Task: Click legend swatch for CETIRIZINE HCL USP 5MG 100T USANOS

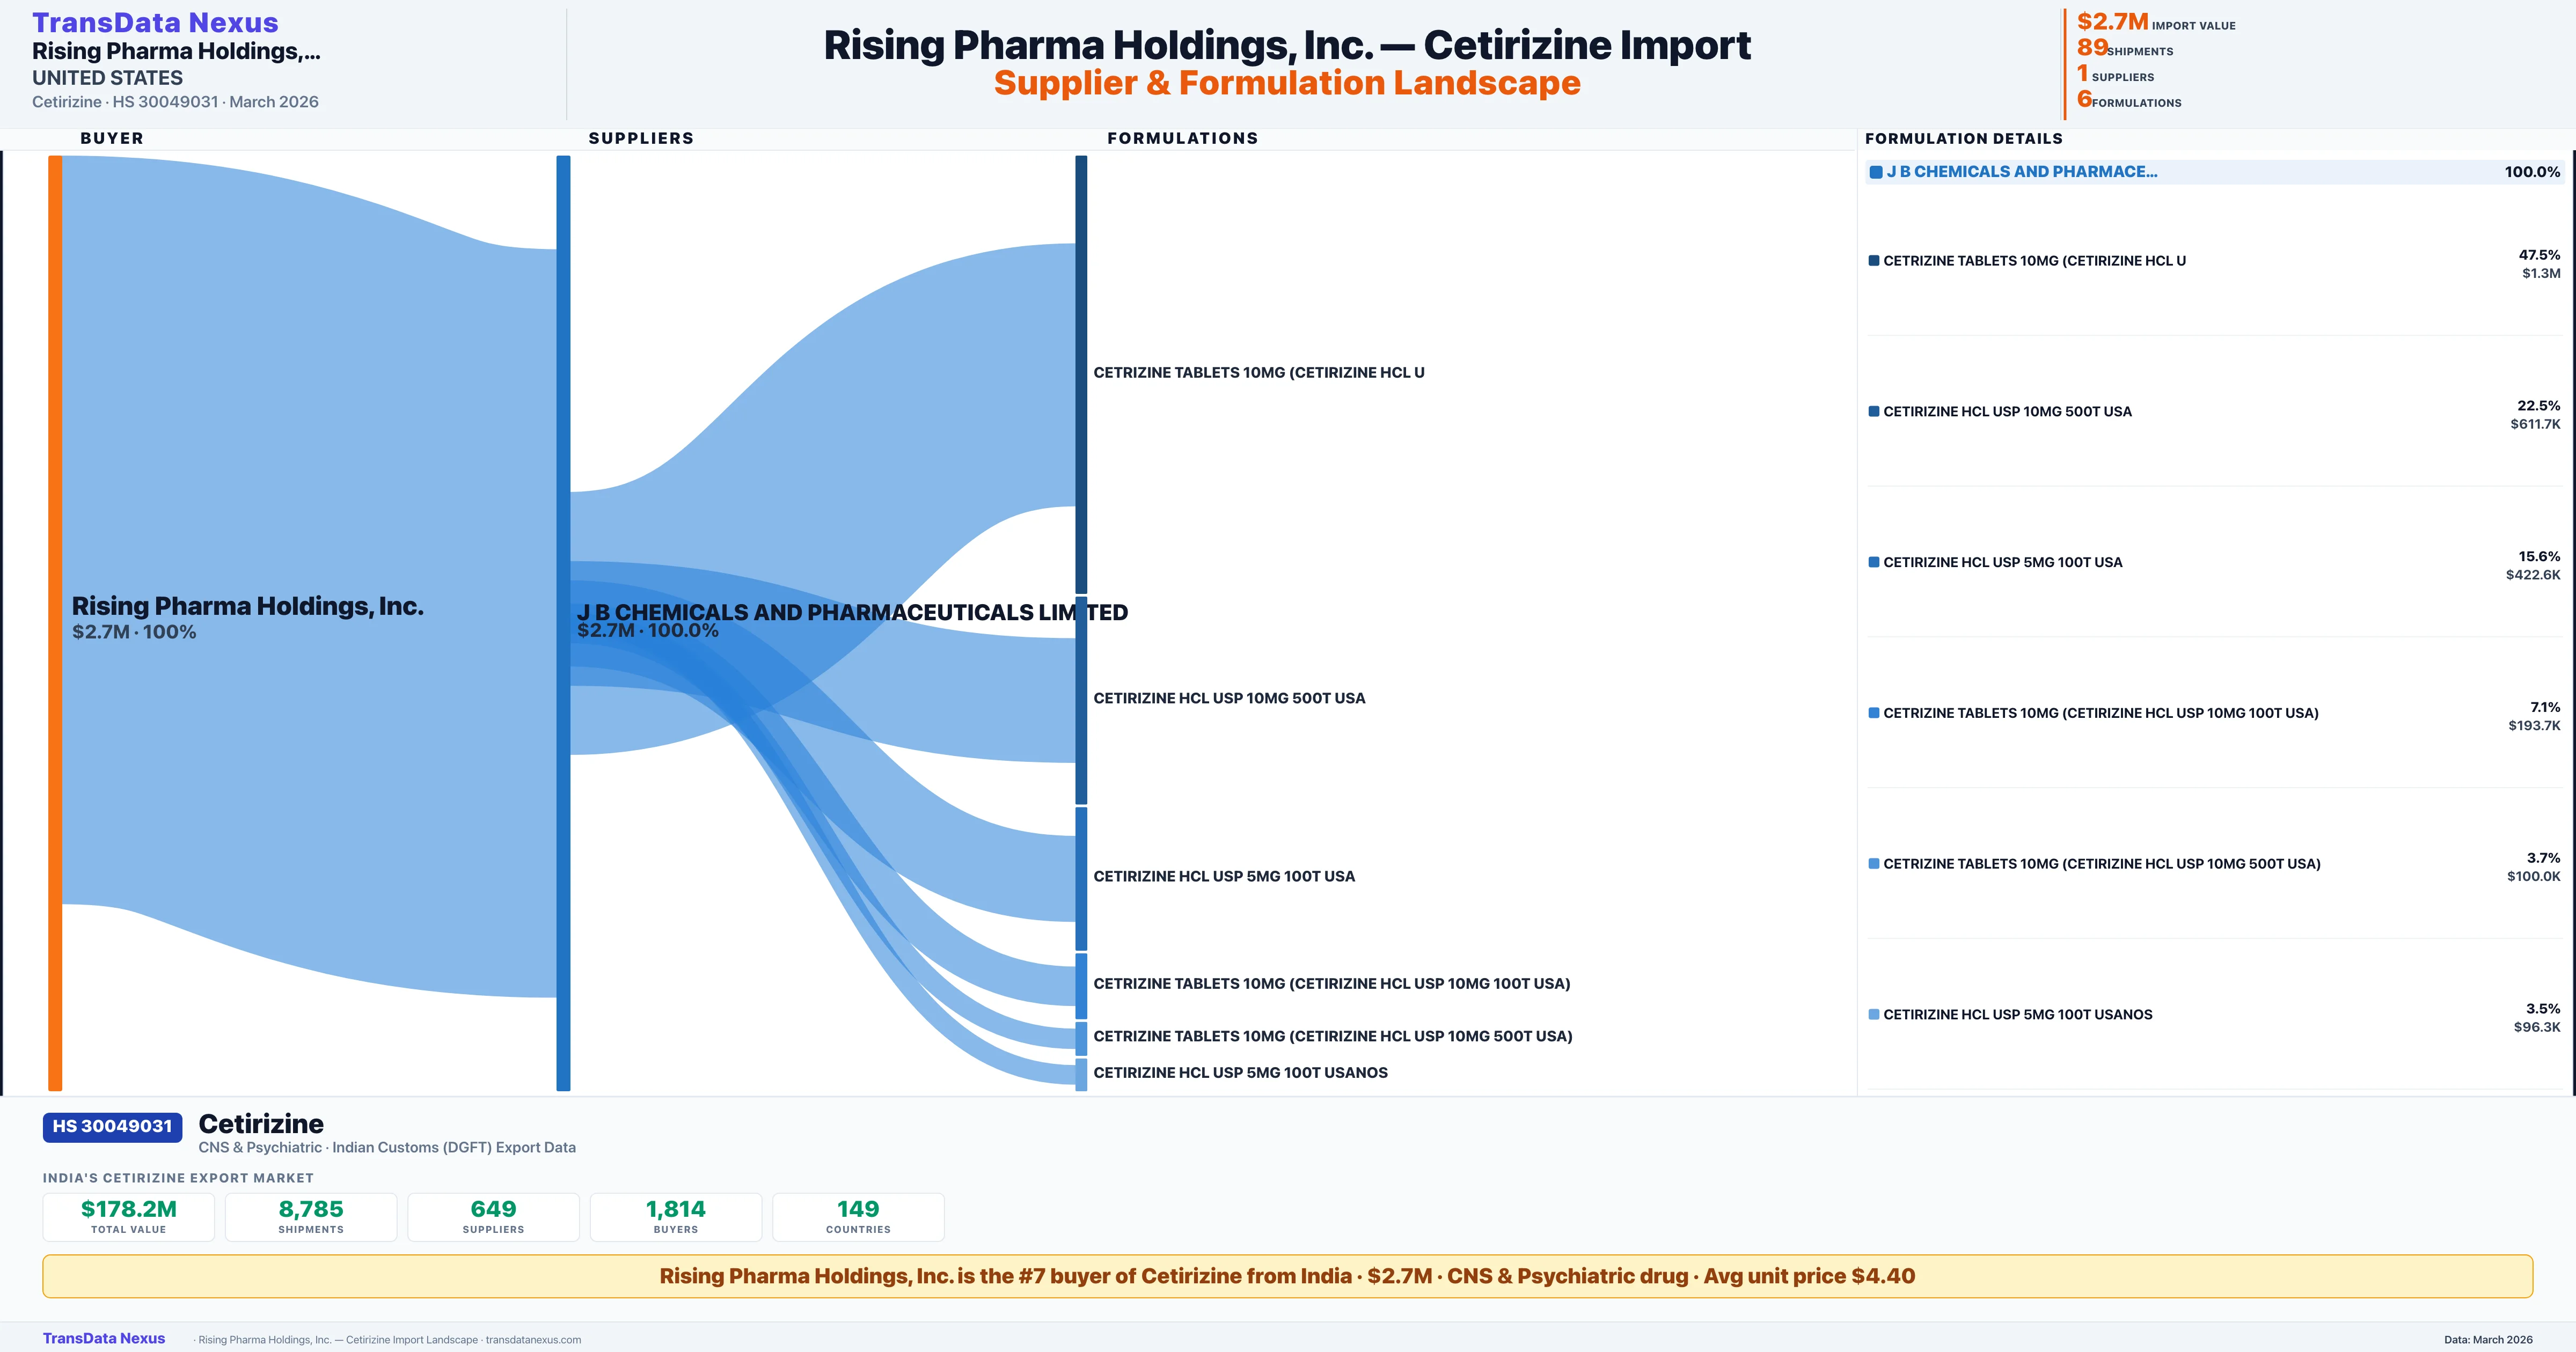Action: (1874, 1014)
